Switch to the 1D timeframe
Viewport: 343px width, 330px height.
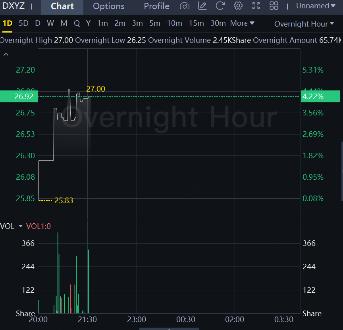8,23
